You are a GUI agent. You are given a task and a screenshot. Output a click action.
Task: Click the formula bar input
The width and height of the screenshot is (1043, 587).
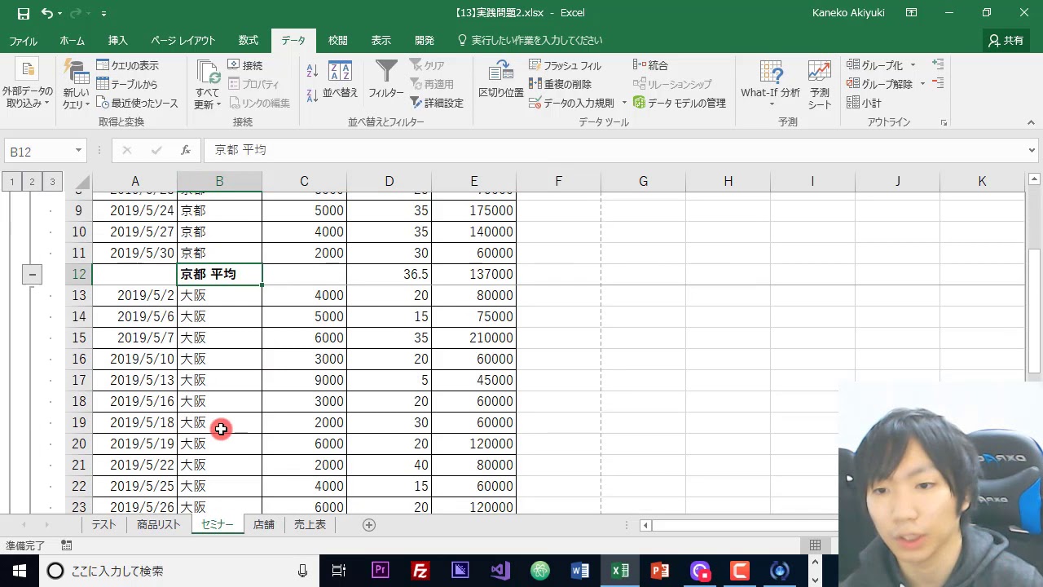tap(615, 151)
